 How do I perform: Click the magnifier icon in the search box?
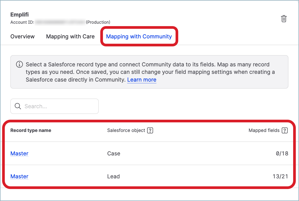(18, 106)
